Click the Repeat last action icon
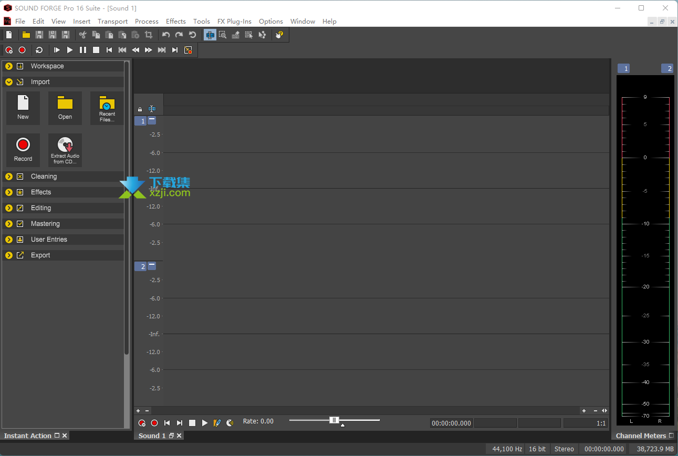Image resolution: width=678 pixels, height=456 pixels. click(x=192, y=35)
